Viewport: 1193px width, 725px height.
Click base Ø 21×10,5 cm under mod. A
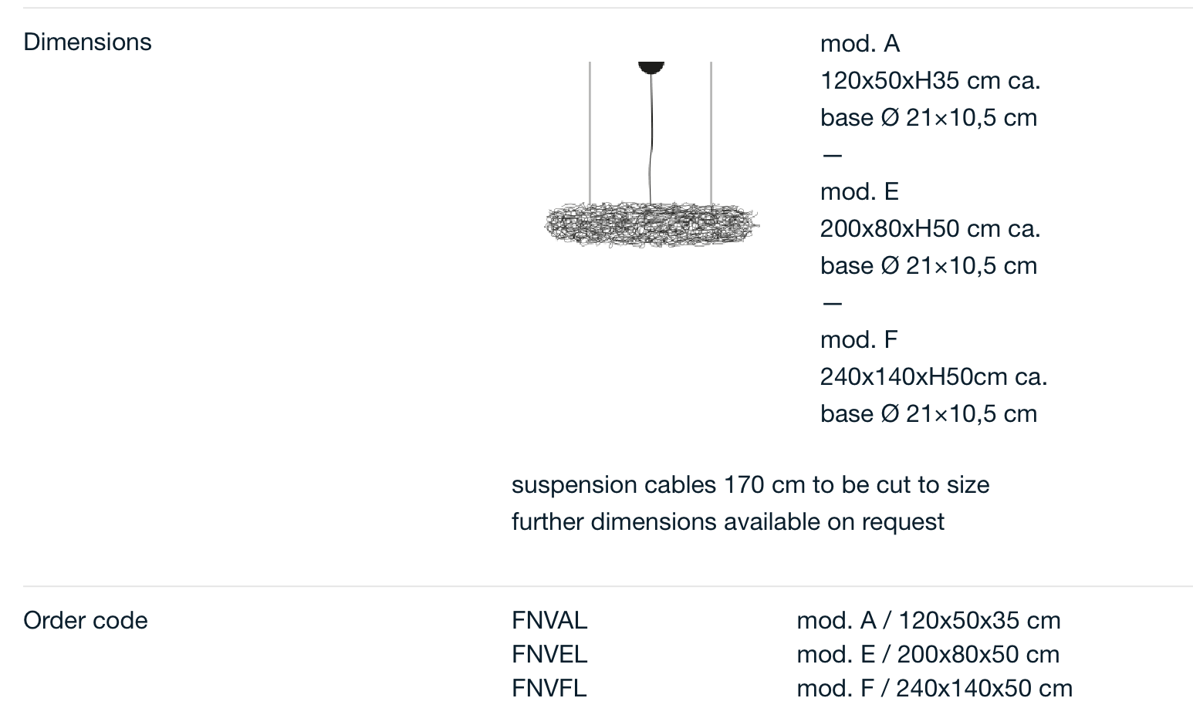(928, 117)
